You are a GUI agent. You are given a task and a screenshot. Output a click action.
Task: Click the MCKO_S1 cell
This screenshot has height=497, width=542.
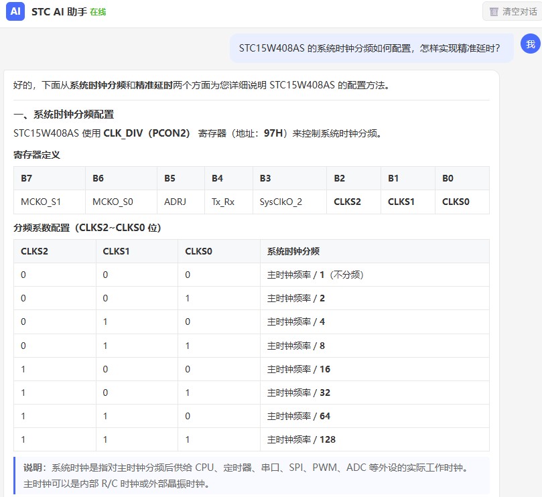click(x=50, y=202)
